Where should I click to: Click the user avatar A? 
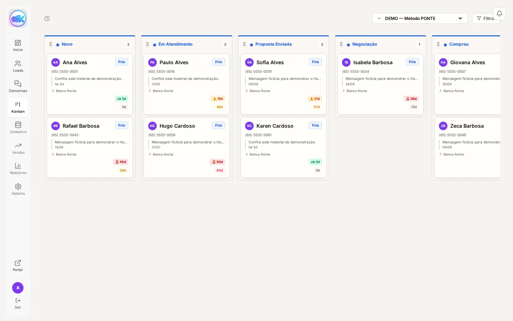[x=18, y=288]
